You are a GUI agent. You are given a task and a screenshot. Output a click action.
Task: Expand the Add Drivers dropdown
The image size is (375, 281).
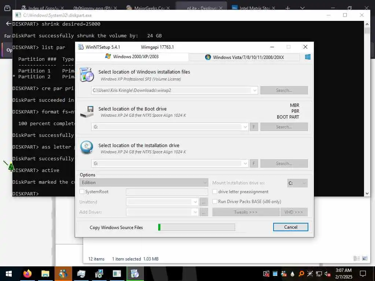pos(196,212)
